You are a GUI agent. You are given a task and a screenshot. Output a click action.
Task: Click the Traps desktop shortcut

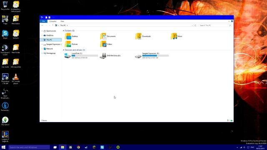click(x=5, y=20)
